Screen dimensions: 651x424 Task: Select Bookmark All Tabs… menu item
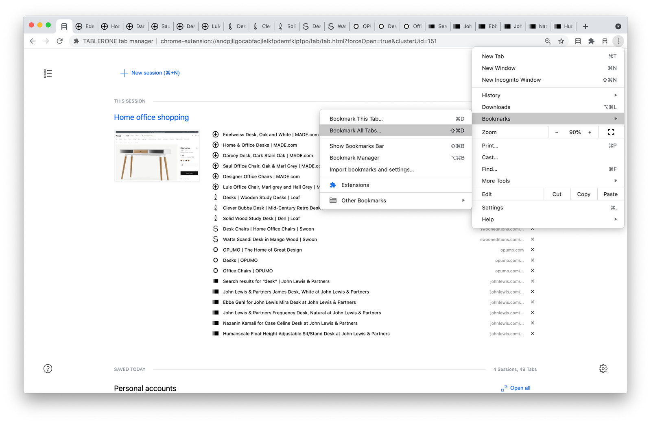[395, 130]
